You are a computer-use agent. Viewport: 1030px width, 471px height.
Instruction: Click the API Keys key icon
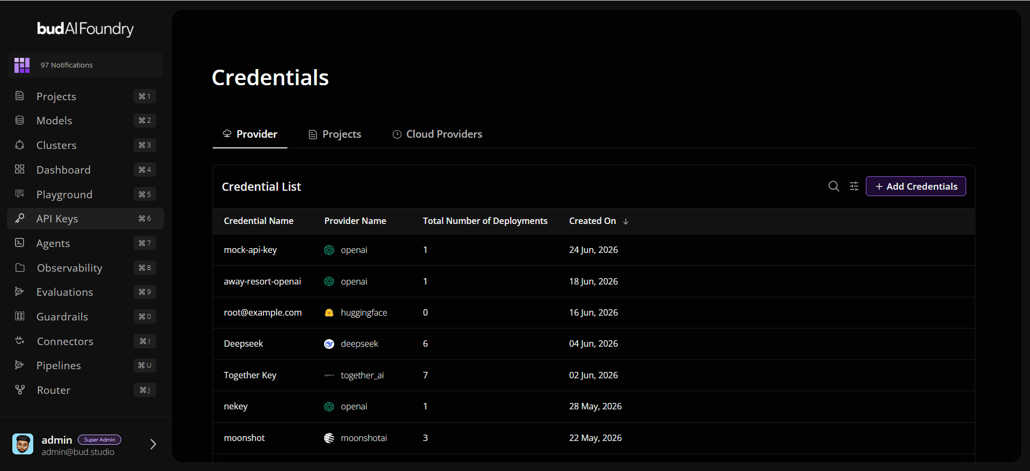[x=20, y=218]
